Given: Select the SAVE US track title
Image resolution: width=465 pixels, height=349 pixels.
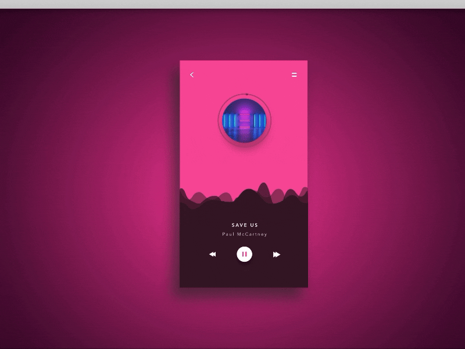Looking at the screenshot, I should 245,223.
